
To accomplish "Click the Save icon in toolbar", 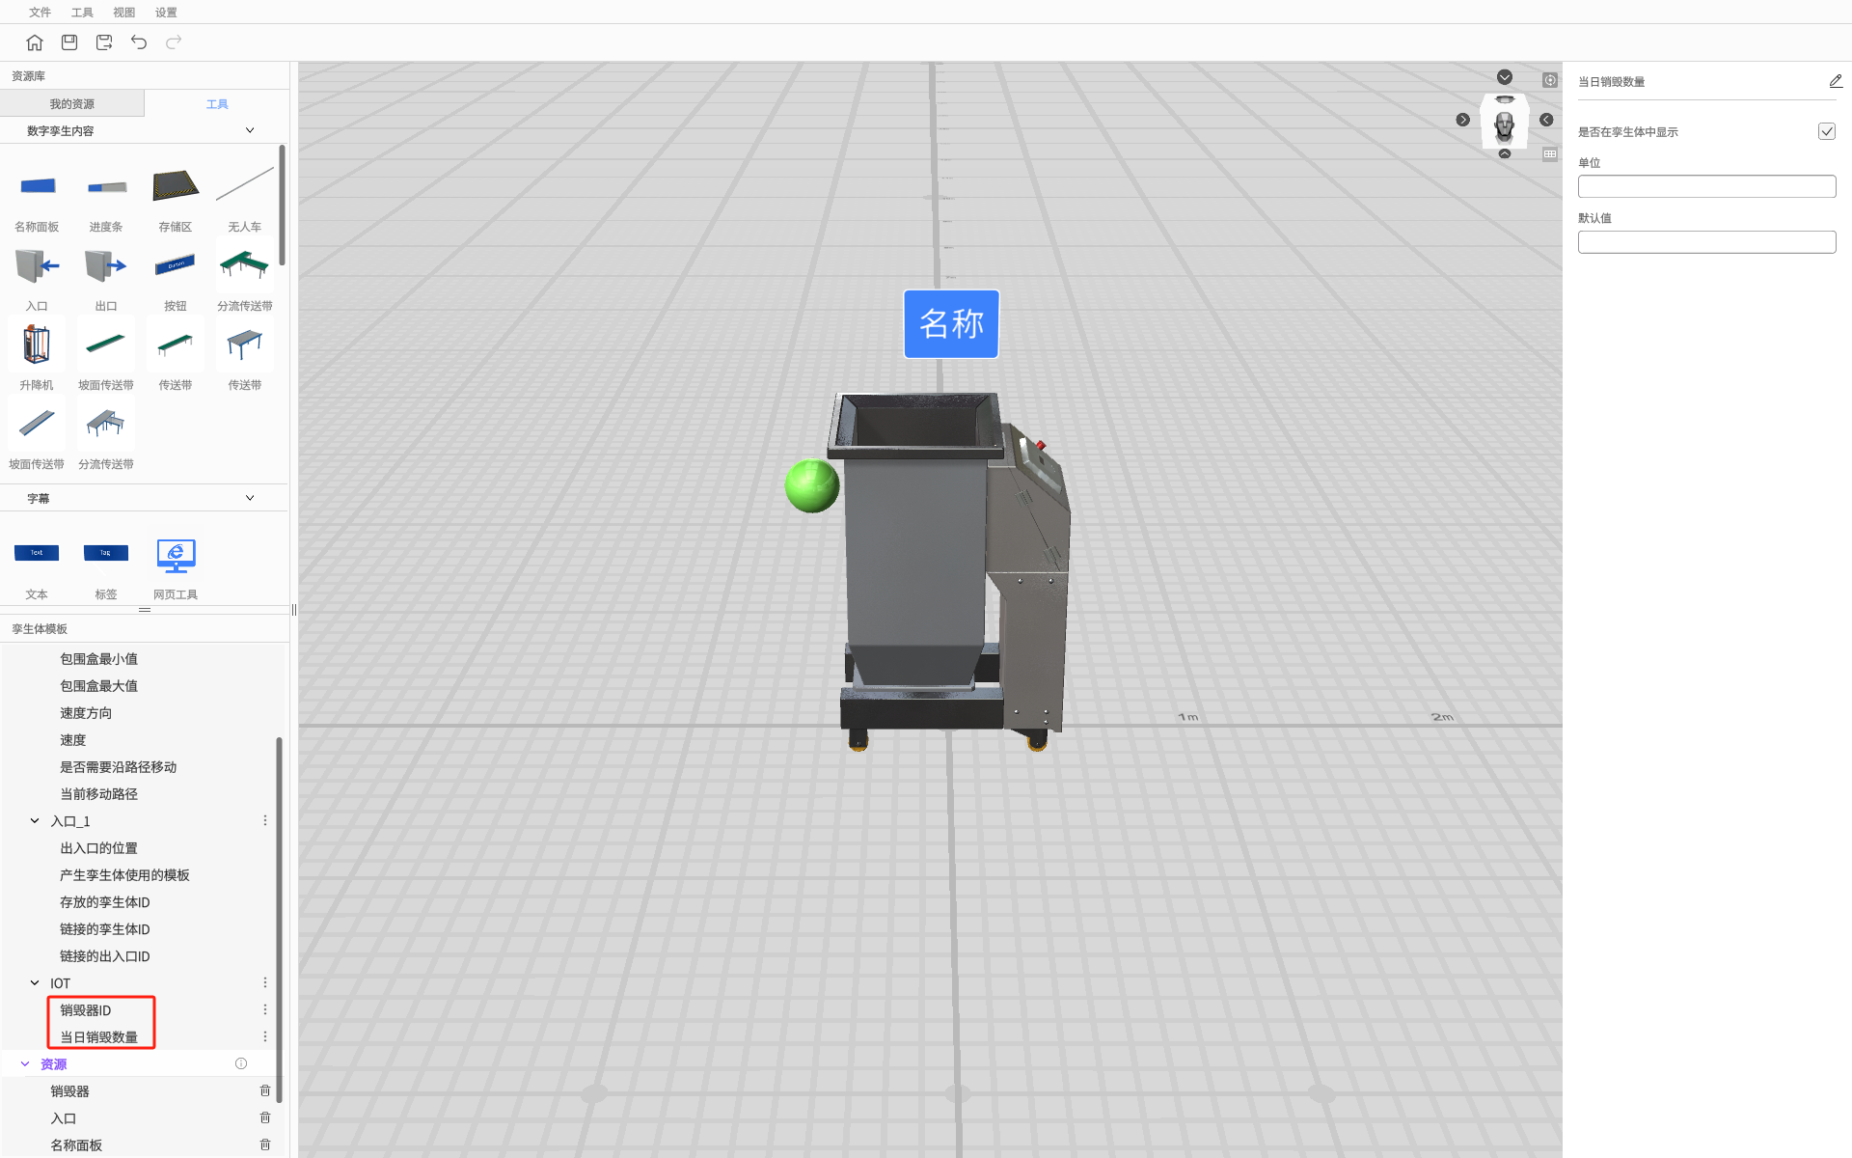I will (69, 42).
